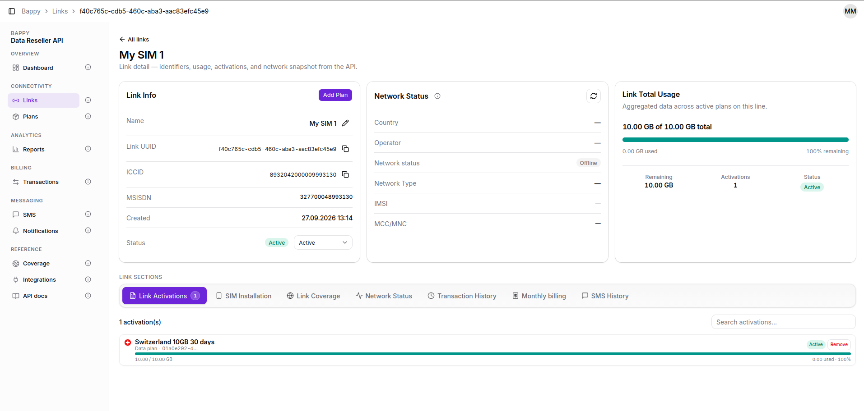Click the Switzerland plan usage progress bar
864x411 pixels.
pyautogui.click(x=492, y=354)
